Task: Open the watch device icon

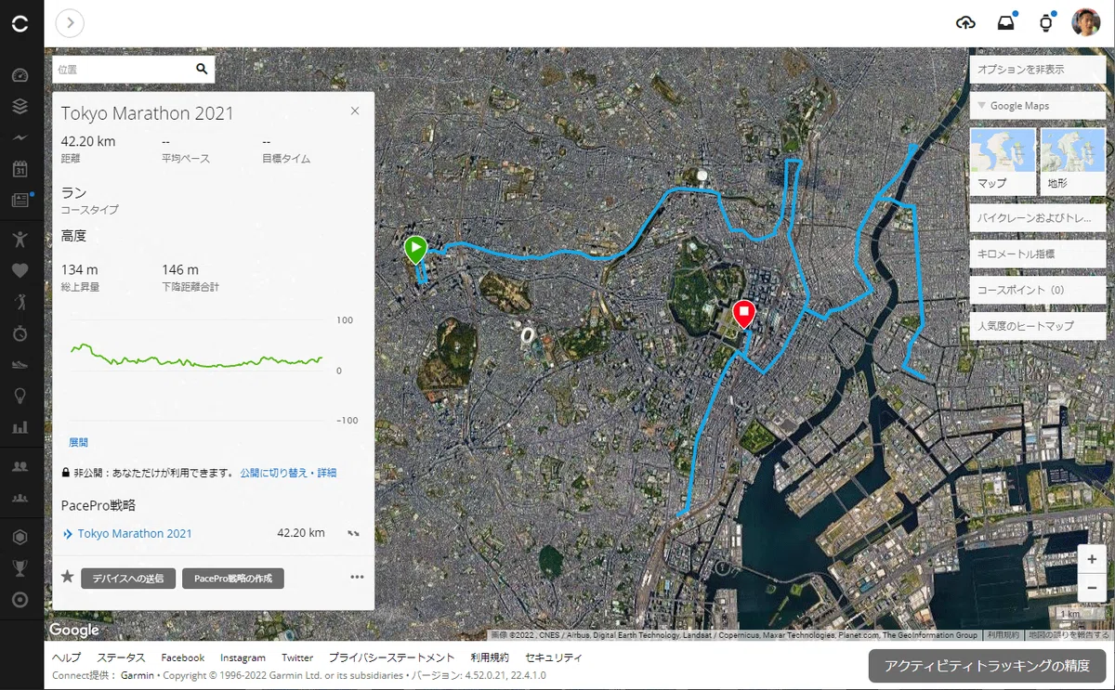Action: pos(1045,23)
